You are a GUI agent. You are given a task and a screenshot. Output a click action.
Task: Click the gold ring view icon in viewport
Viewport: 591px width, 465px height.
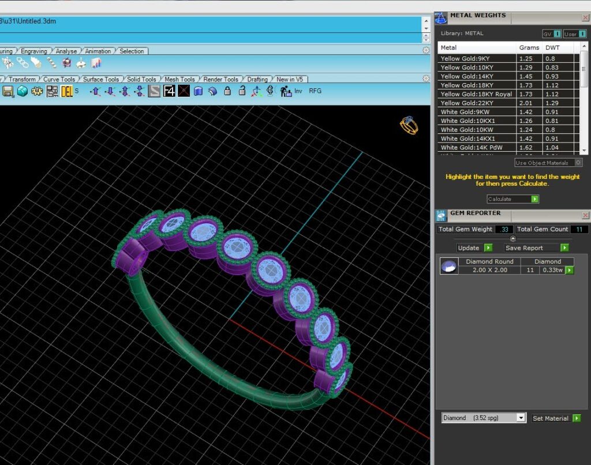(409, 126)
